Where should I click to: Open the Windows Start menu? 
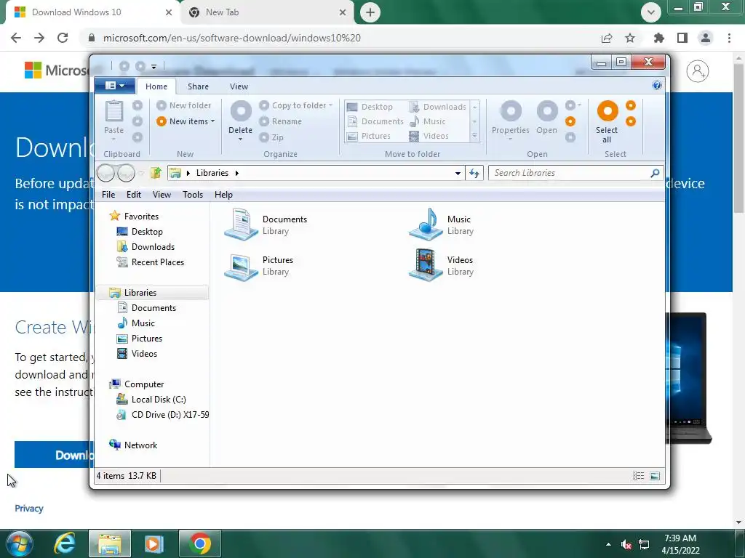(x=20, y=543)
